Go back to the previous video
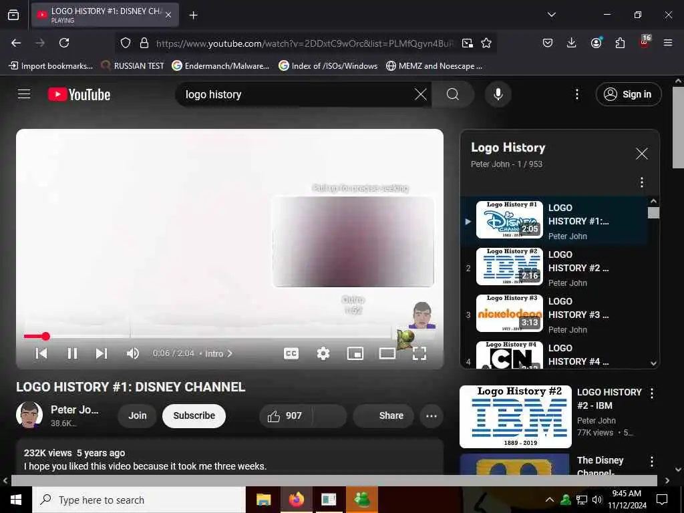The height and width of the screenshot is (513, 684). coord(41,353)
